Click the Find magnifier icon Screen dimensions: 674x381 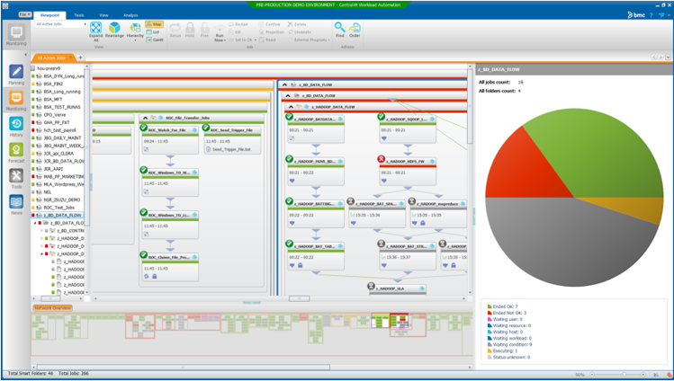(x=340, y=30)
